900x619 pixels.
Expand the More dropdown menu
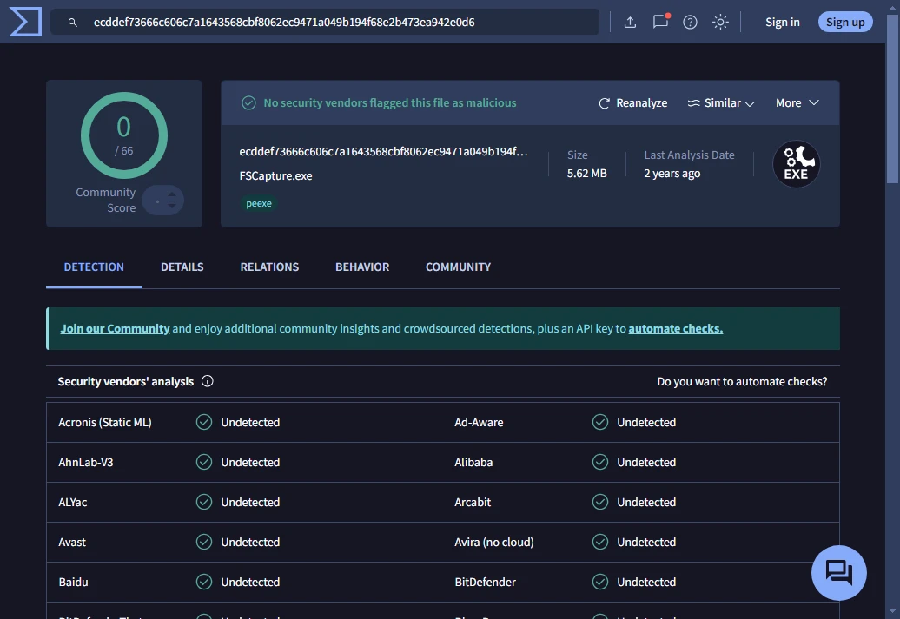[797, 103]
